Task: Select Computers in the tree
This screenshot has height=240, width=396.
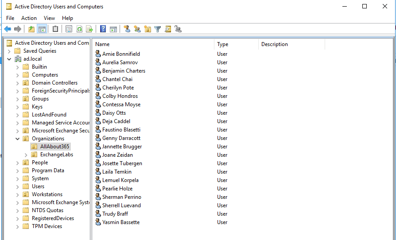Action: (45, 75)
